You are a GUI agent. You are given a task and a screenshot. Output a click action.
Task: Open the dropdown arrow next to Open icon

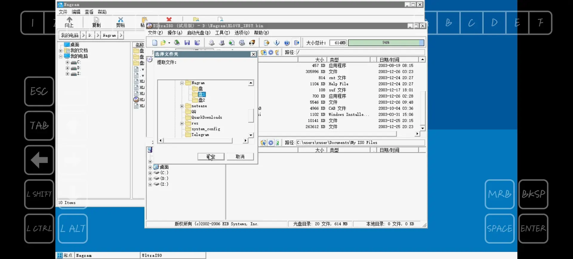tap(169, 43)
